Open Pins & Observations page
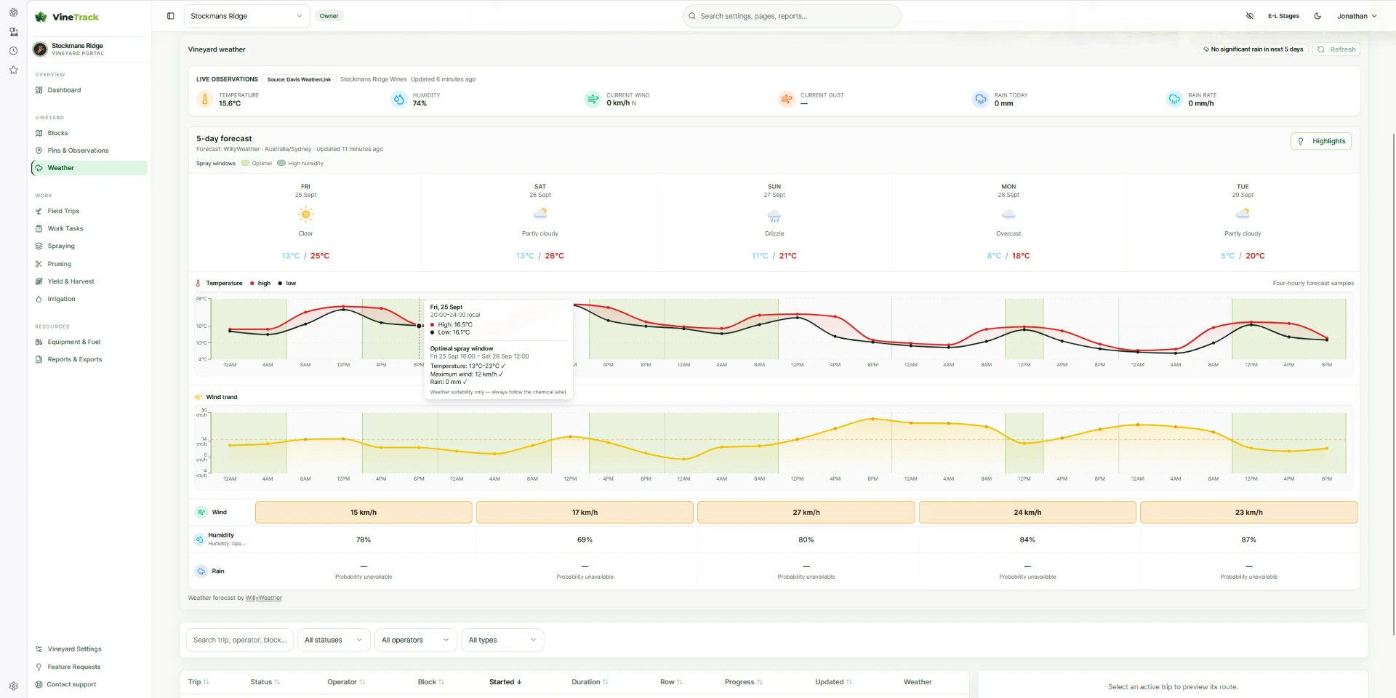The width and height of the screenshot is (1396, 698). tap(89, 151)
